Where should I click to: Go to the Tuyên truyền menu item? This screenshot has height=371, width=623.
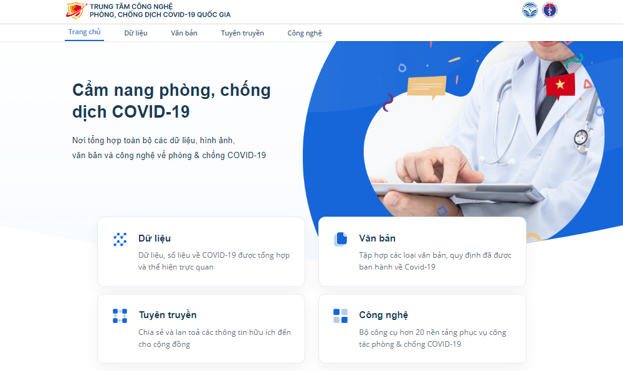coord(242,33)
